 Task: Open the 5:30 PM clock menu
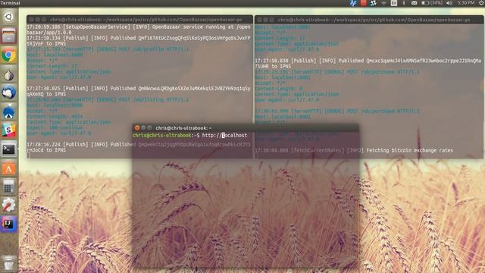[x=466, y=3]
